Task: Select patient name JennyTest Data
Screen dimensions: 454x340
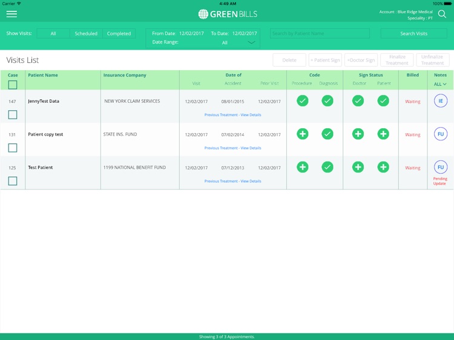Action: pyautogui.click(x=44, y=101)
